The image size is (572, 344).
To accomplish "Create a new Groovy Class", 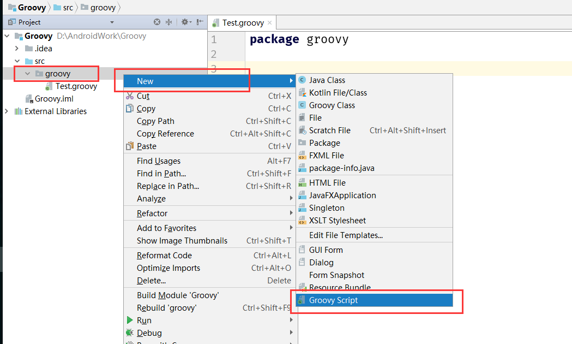I will [374, 105].
